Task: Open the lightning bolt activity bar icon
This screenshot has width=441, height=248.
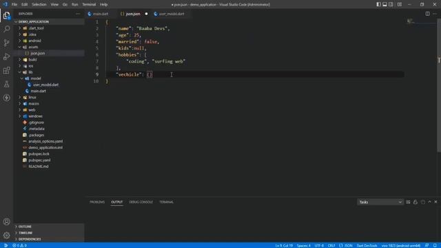Action: [x=6, y=98]
